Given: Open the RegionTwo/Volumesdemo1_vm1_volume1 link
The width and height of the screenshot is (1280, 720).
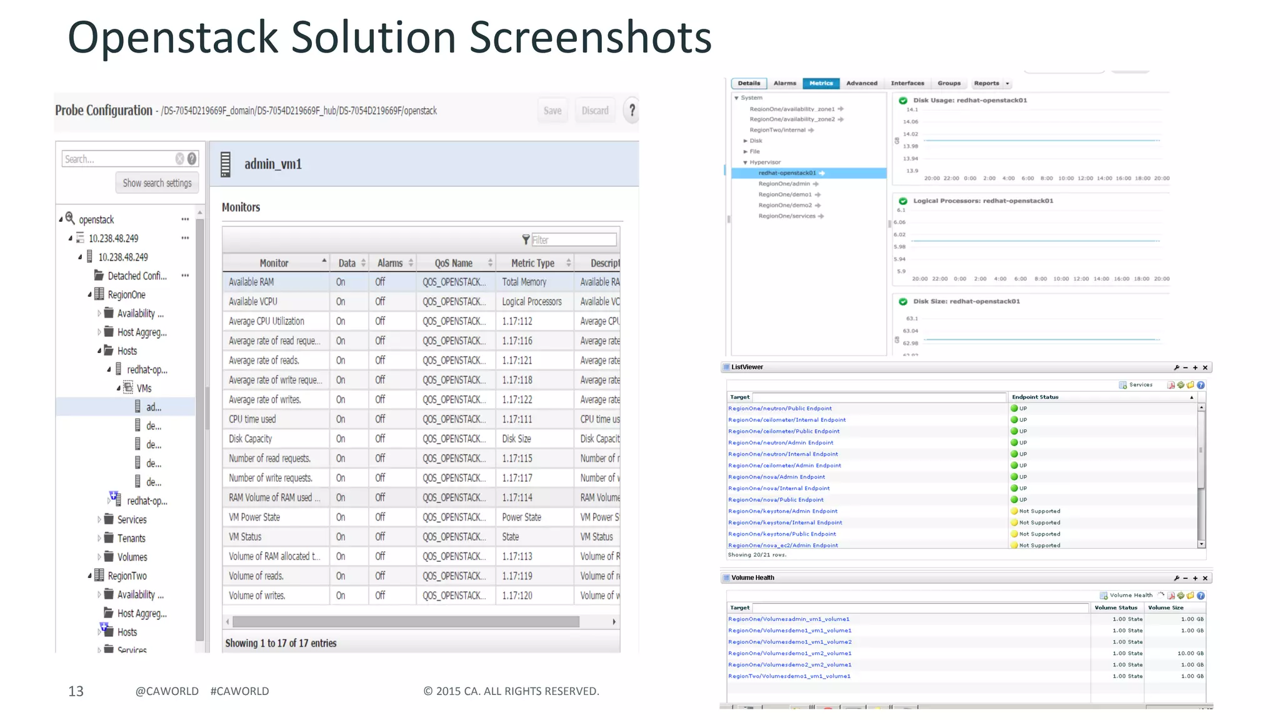Looking at the screenshot, I should pyautogui.click(x=789, y=676).
